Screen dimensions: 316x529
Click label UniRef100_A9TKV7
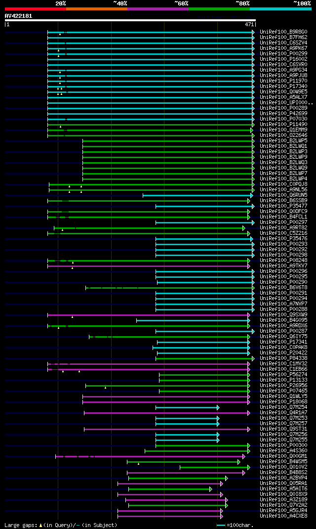click(x=283, y=266)
